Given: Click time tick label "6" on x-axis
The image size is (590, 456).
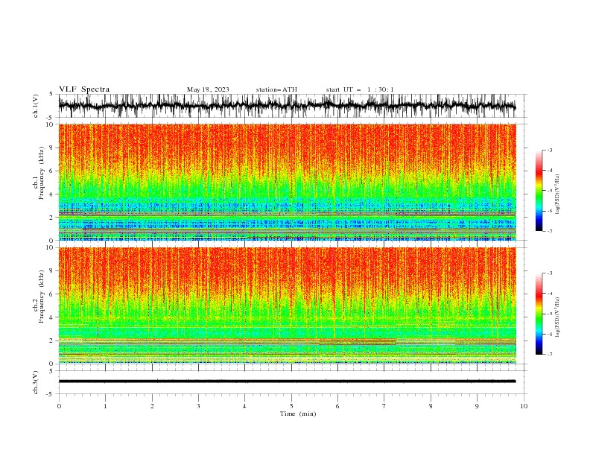Looking at the screenshot, I should click(x=337, y=406).
